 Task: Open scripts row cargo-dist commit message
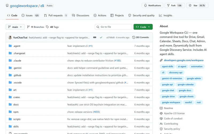pos(97,119)
